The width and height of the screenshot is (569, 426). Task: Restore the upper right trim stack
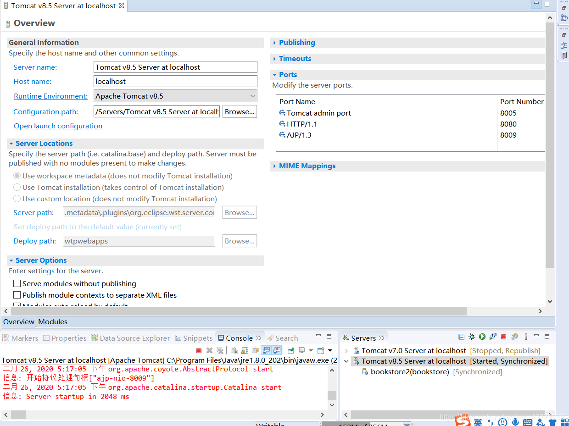click(564, 8)
